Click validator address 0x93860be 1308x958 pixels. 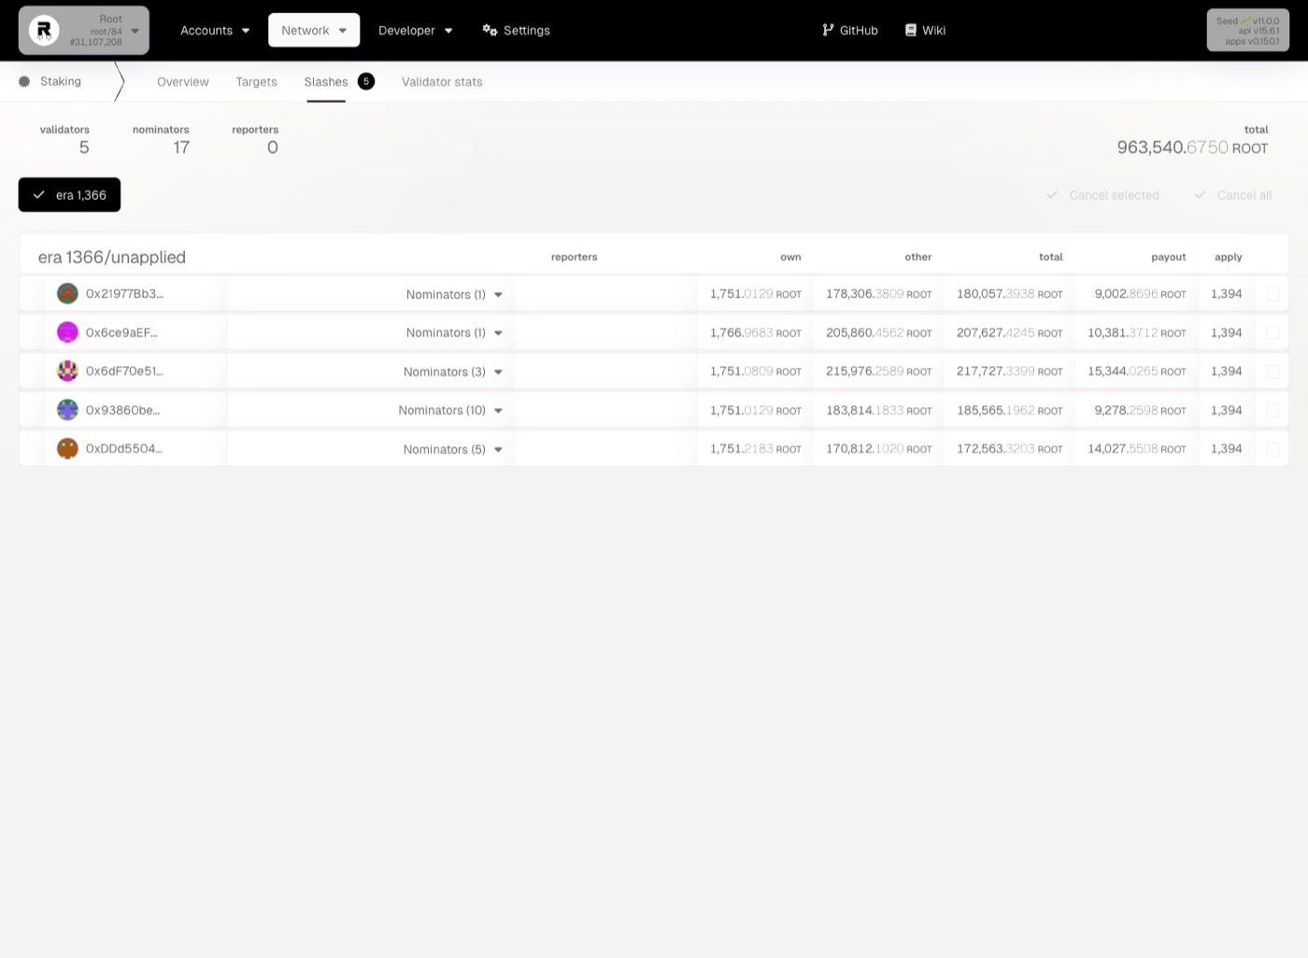coord(122,410)
